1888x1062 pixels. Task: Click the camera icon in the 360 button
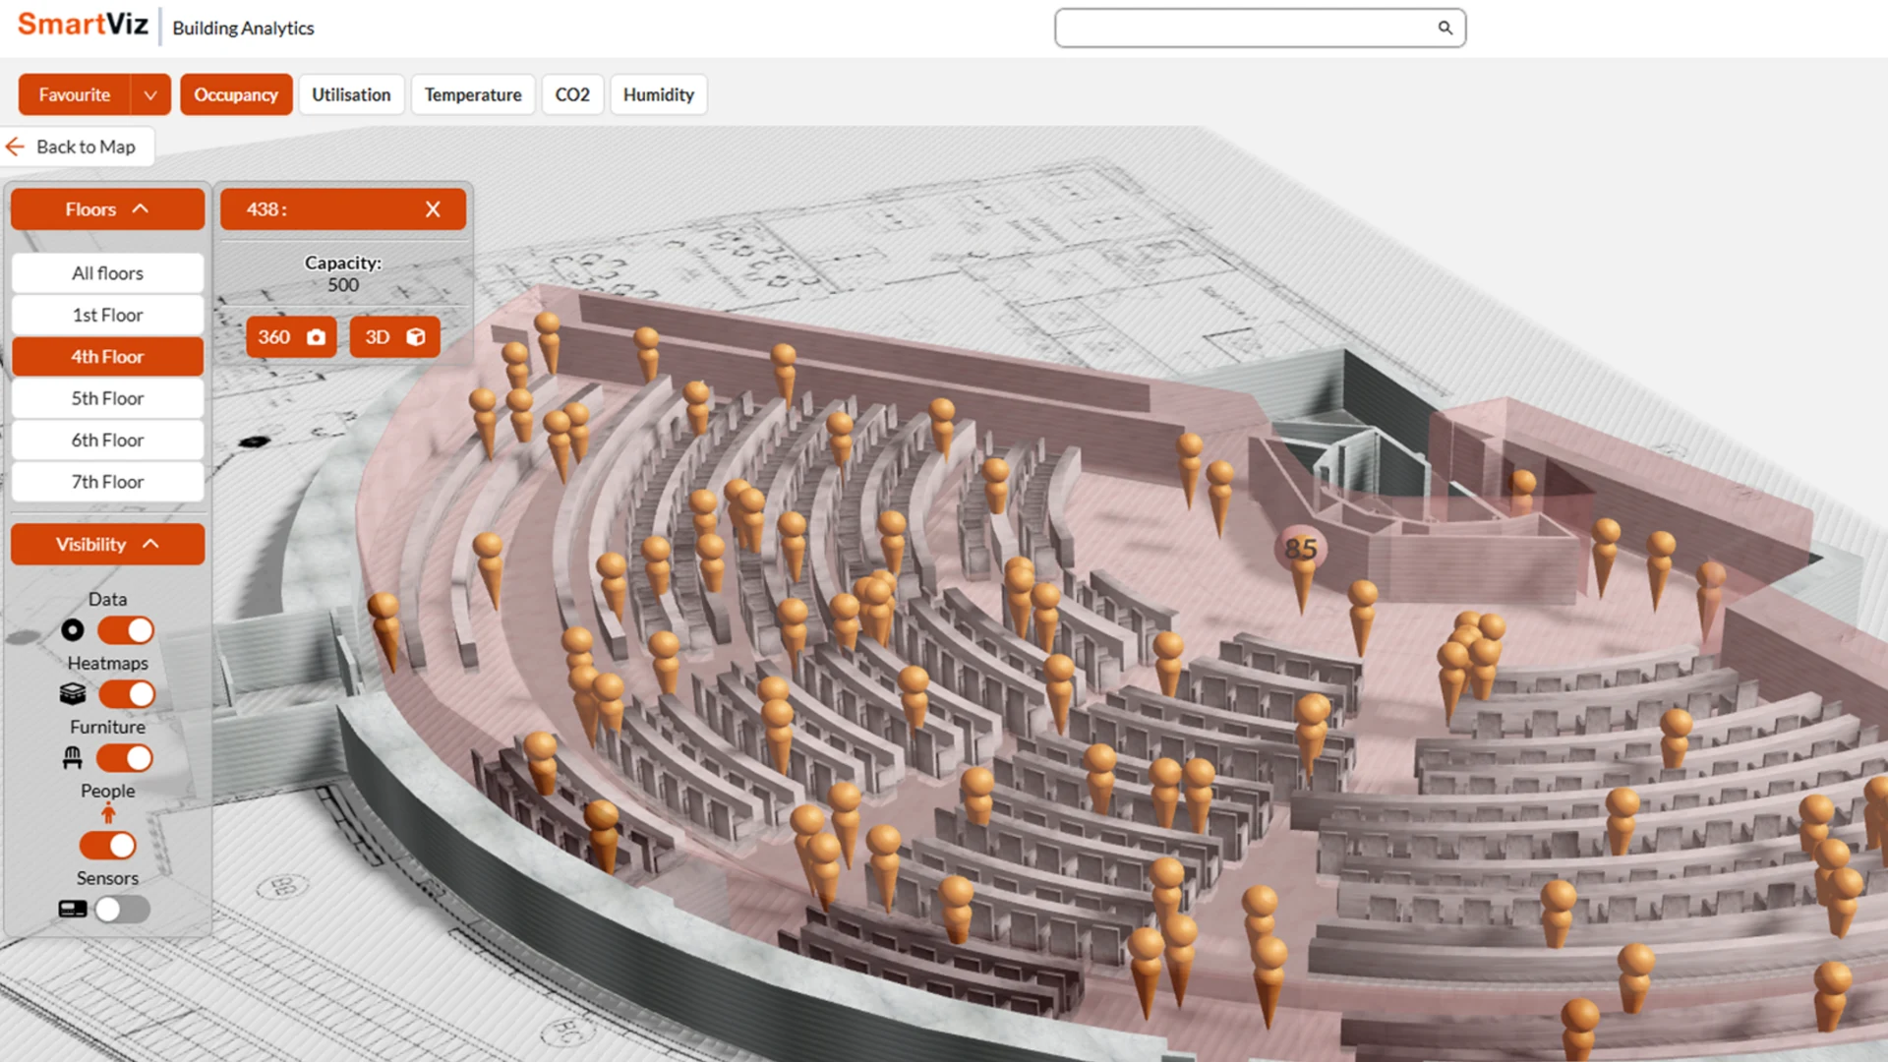[316, 337]
